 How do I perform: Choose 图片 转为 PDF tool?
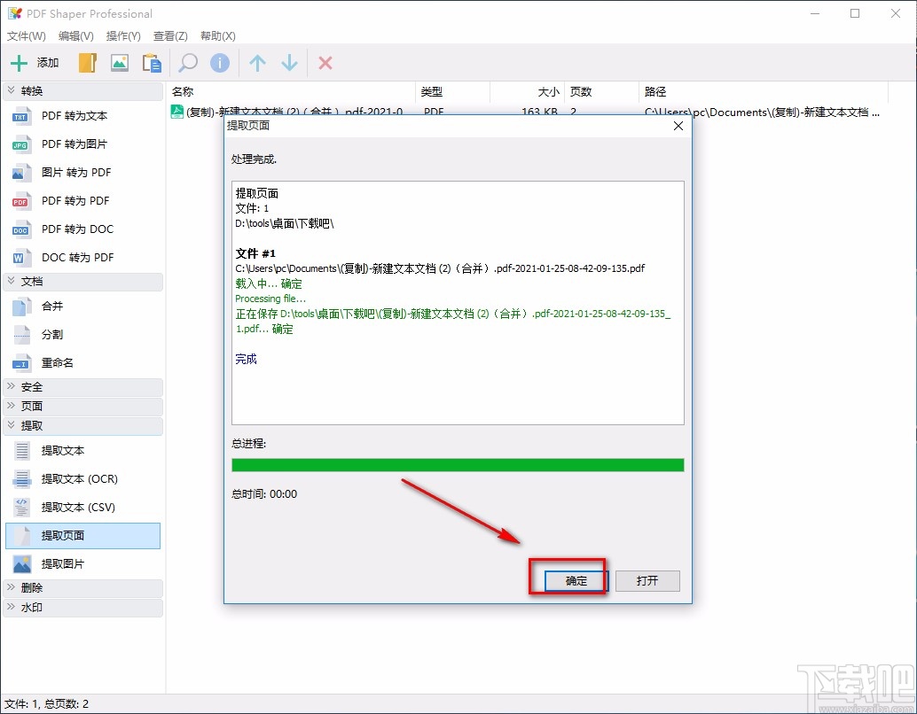(x=82, y=173)
